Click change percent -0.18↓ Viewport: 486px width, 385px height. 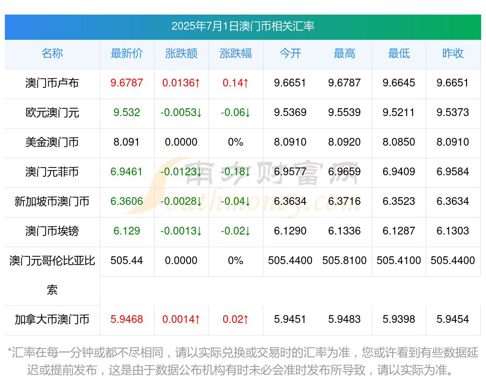click(x=236, y=171)
